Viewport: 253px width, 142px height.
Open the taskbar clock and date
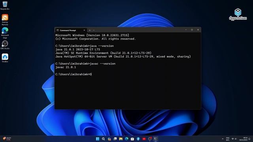[244, 139]
